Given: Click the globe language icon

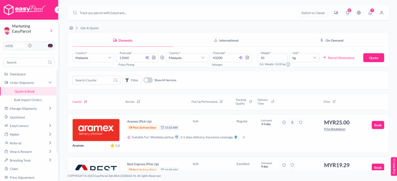Looking at the screenshot, I should coord(359,13).
